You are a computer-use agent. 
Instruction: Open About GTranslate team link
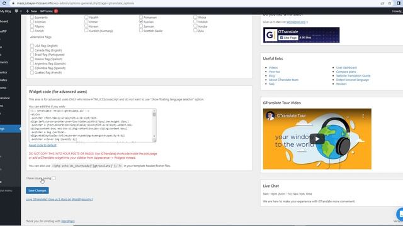coord(283,80)
